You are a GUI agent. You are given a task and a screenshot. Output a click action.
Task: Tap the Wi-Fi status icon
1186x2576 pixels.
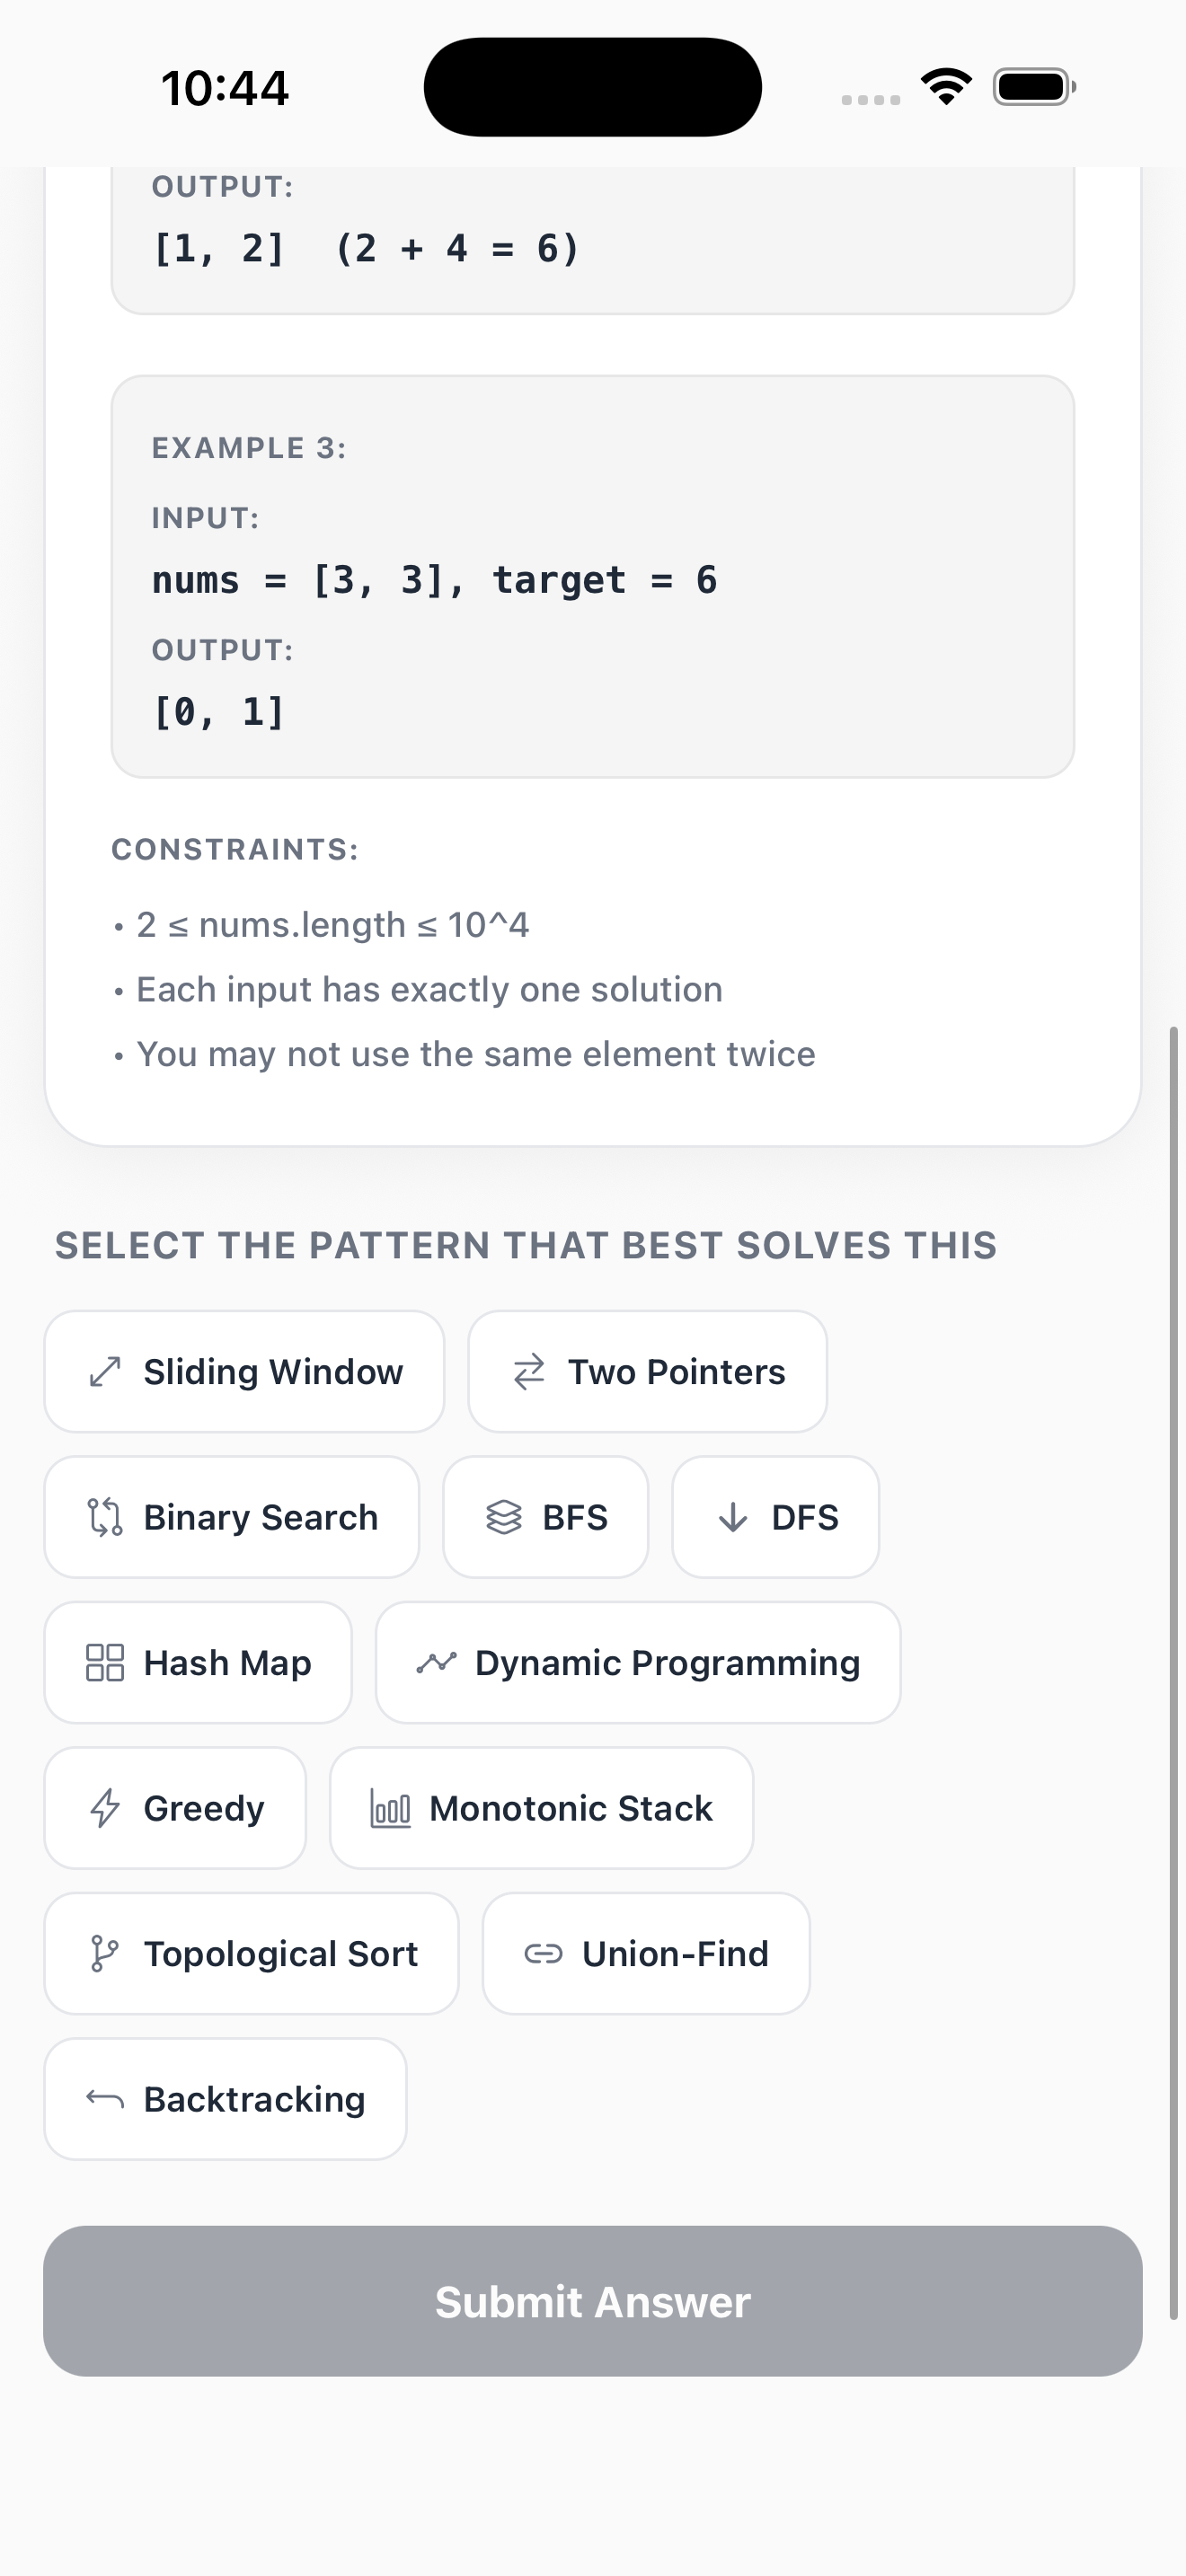coord(944,86)
